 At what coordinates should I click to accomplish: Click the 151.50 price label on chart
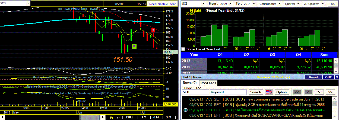[123, 60]
